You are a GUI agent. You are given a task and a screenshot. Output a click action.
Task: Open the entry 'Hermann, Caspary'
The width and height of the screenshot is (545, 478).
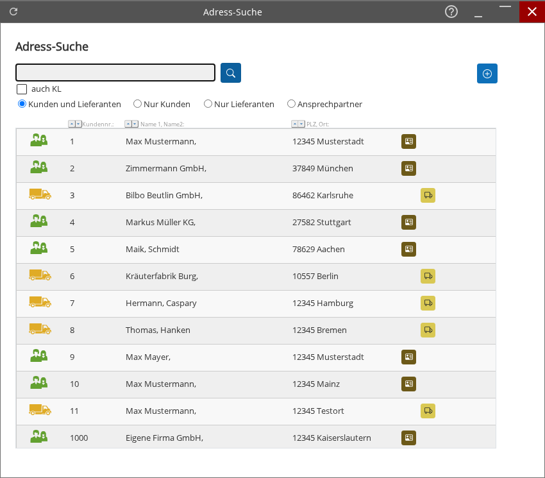(x=161, y=303)
